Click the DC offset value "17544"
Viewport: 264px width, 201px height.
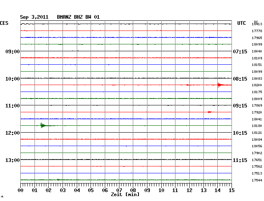(257, 180)
